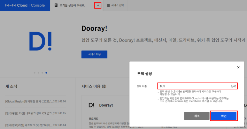The width and height of the screenshot is (247, 129).
Task: Open the 조직을 생성해 주세요 organization tab
Action: coord(72,5)
